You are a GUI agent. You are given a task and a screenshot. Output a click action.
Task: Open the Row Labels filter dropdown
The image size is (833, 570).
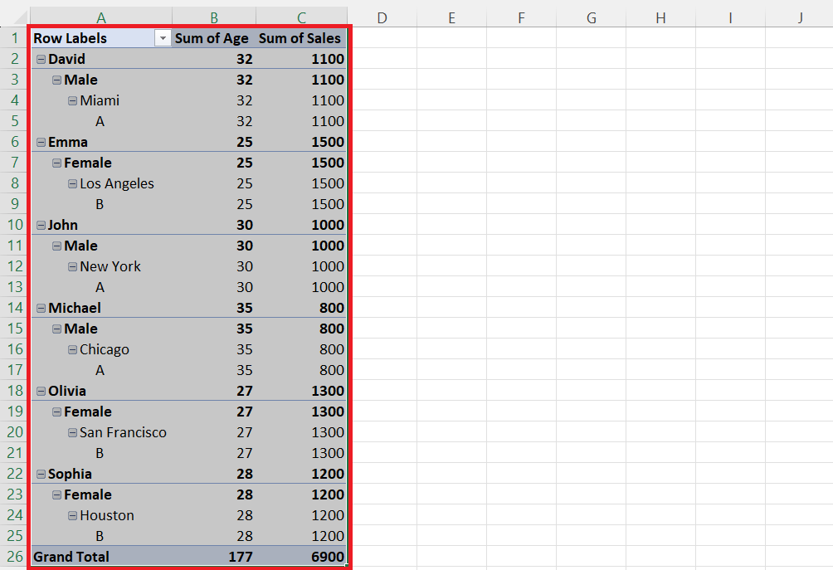point(163,38)
